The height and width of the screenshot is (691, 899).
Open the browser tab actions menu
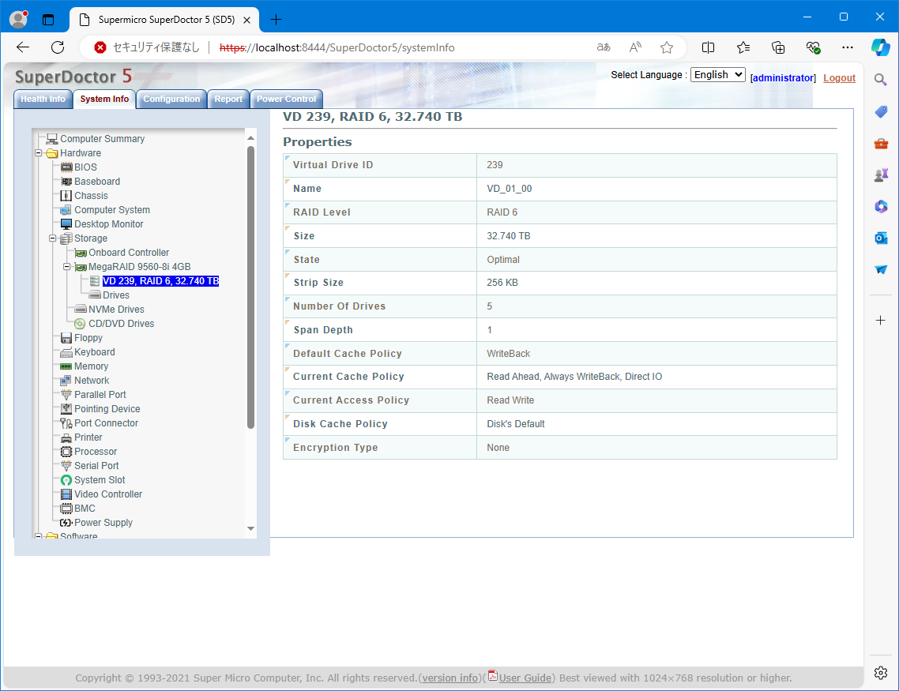point(48,20)
